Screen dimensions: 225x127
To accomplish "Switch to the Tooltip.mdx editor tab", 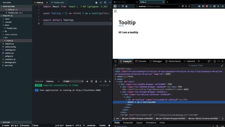I will pyautogui.click(x=58, y=2).
